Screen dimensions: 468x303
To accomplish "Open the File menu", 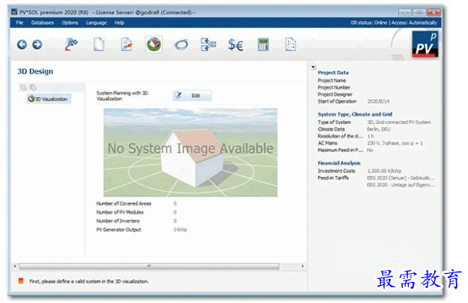I will 20,23.
